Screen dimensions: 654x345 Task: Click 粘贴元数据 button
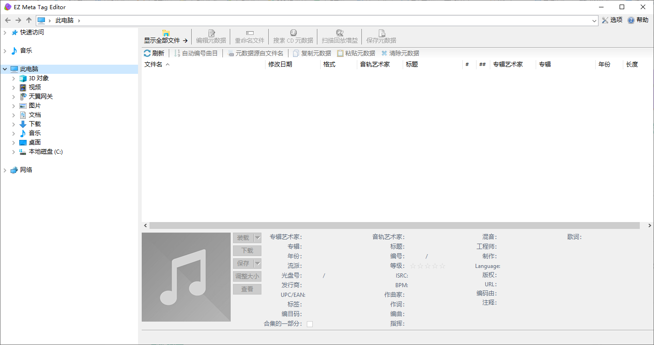[356, 53]
